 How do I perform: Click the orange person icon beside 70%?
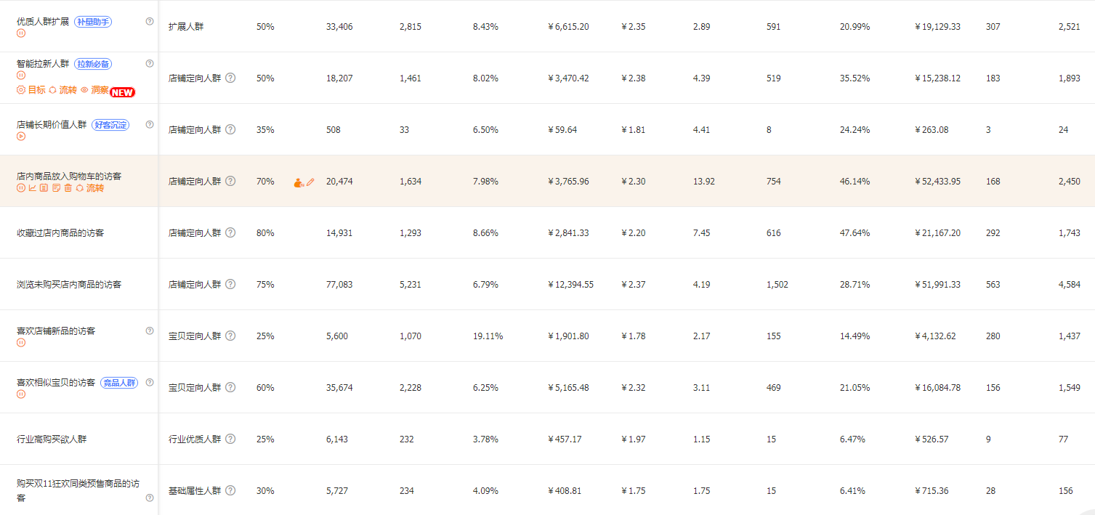(299, 182)
